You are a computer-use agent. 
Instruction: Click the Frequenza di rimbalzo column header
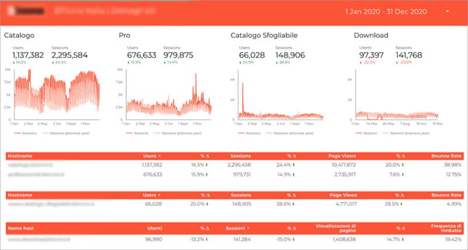click(x=446, y=228)
